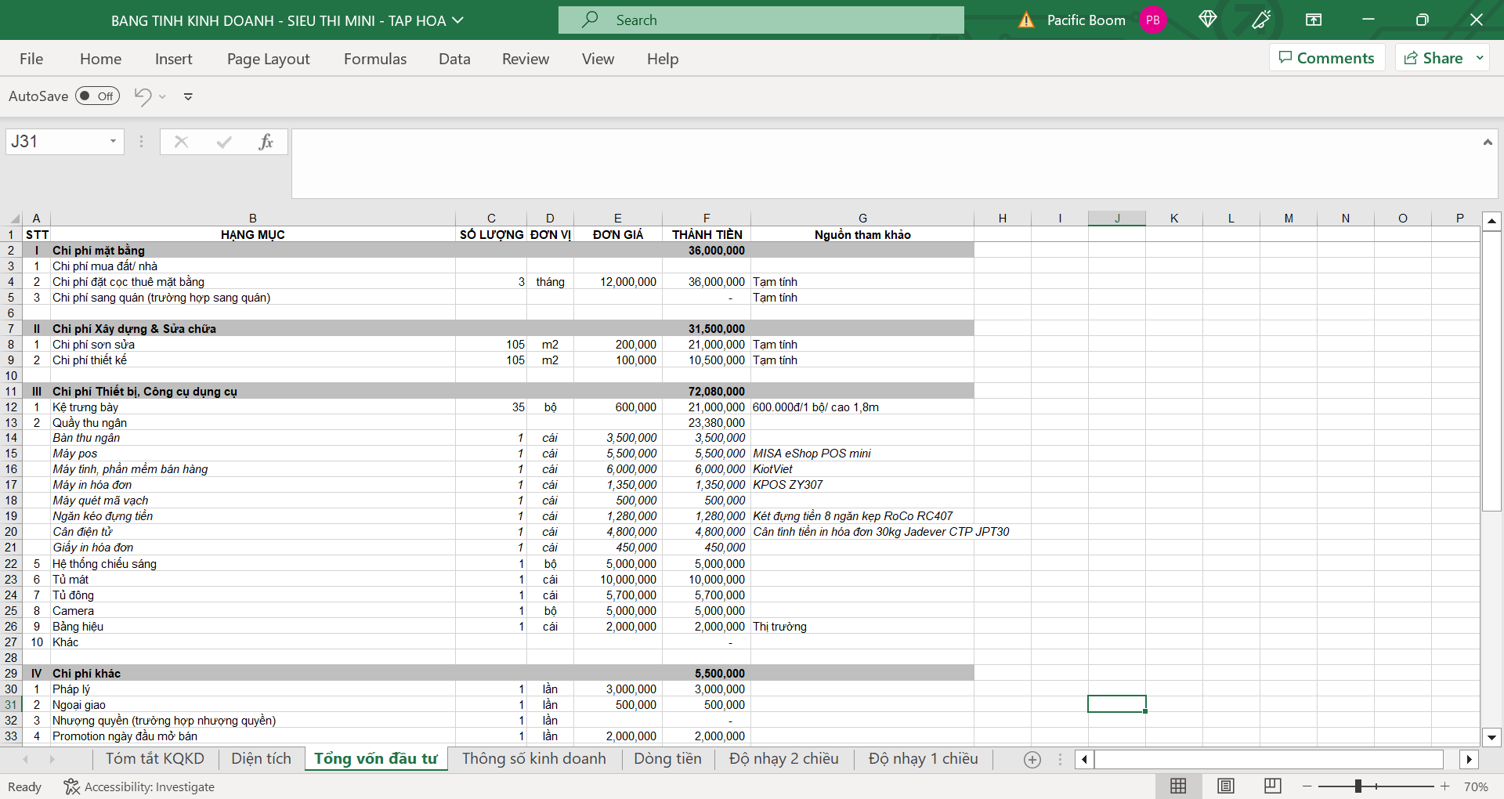The height and width of the screenshot is (799, 1504).
Task: Open the Comments pane button
Action: [1326, 58]
